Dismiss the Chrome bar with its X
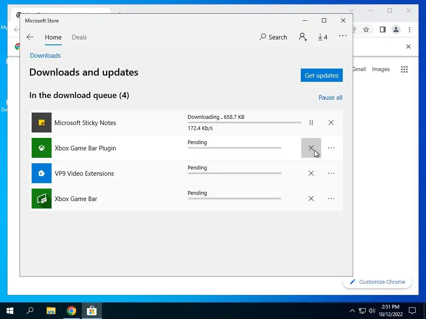 [x=409, y=47]
